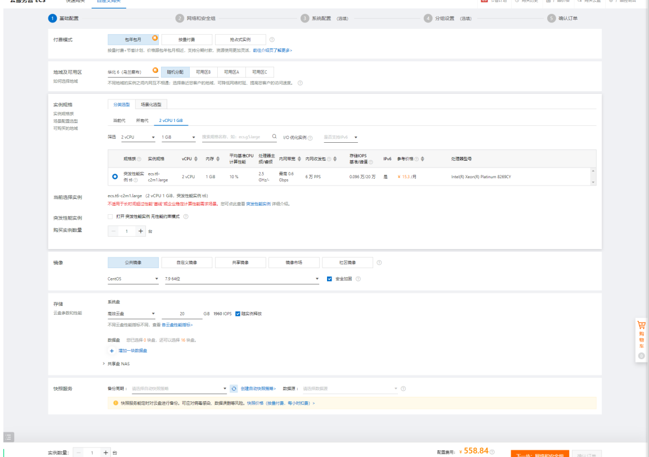The width and height of the screenshot is (649, 457).
Task: Switch to the 场景化选型 tab
Action: click(x=151, y=105)
